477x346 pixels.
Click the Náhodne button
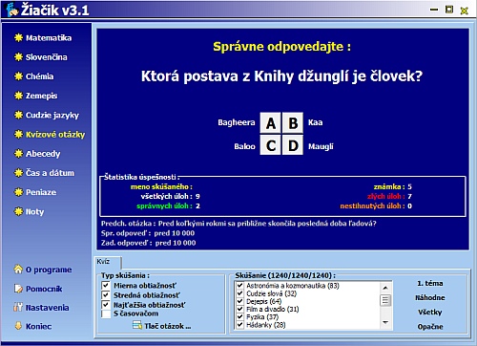430,297
